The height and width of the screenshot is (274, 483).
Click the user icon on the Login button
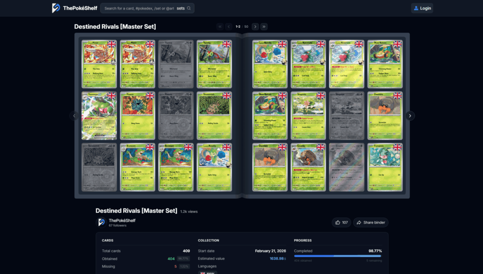click(415, 8)
